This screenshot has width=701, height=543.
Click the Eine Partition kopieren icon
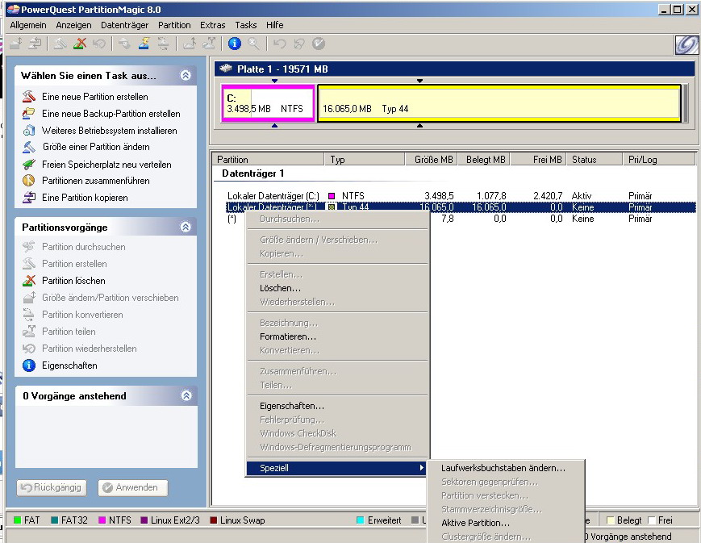[x=28, y=197]
